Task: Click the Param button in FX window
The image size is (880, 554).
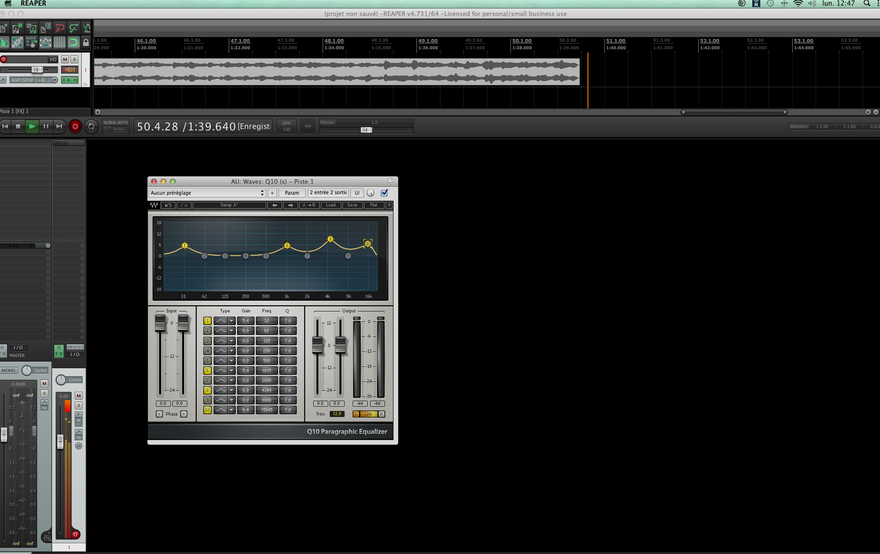Action: (292, 193)
